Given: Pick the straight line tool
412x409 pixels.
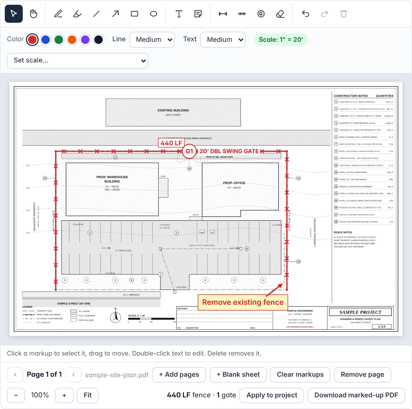Looking at the screenshot, I should click(96, 14).
